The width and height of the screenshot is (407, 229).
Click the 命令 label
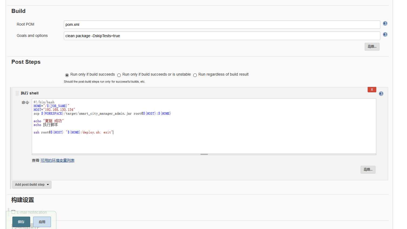point(25,103)
